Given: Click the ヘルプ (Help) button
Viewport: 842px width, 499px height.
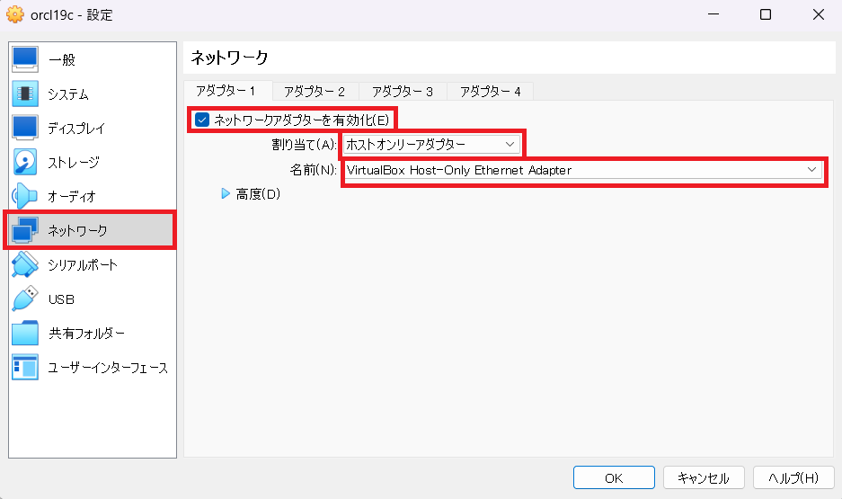Looking at the screenshot, I should pyautogui.click(x=793, y=478).
